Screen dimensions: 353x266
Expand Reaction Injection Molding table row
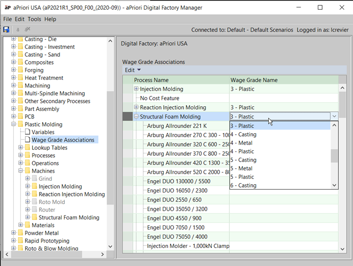136,107
